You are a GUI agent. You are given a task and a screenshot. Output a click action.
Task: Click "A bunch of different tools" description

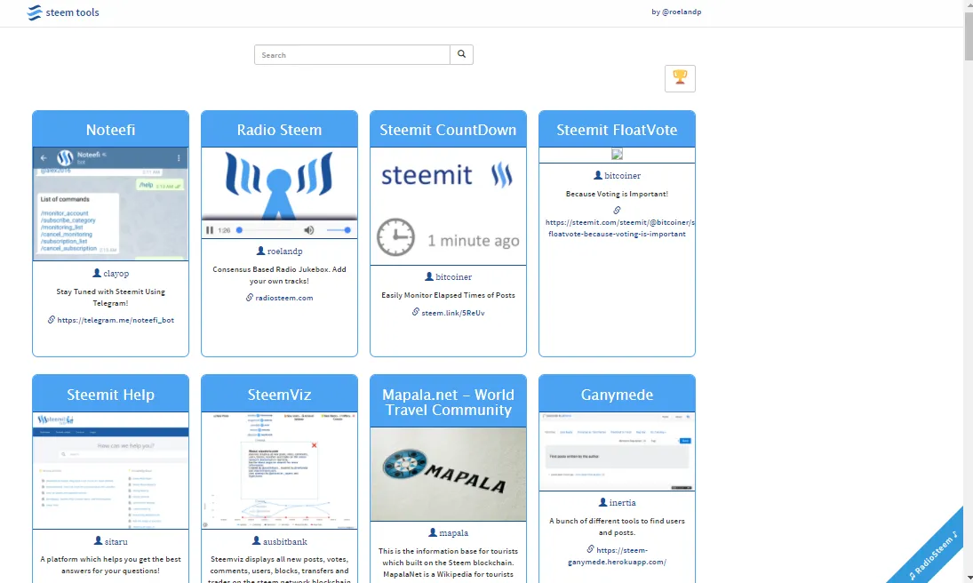[617, 526]
